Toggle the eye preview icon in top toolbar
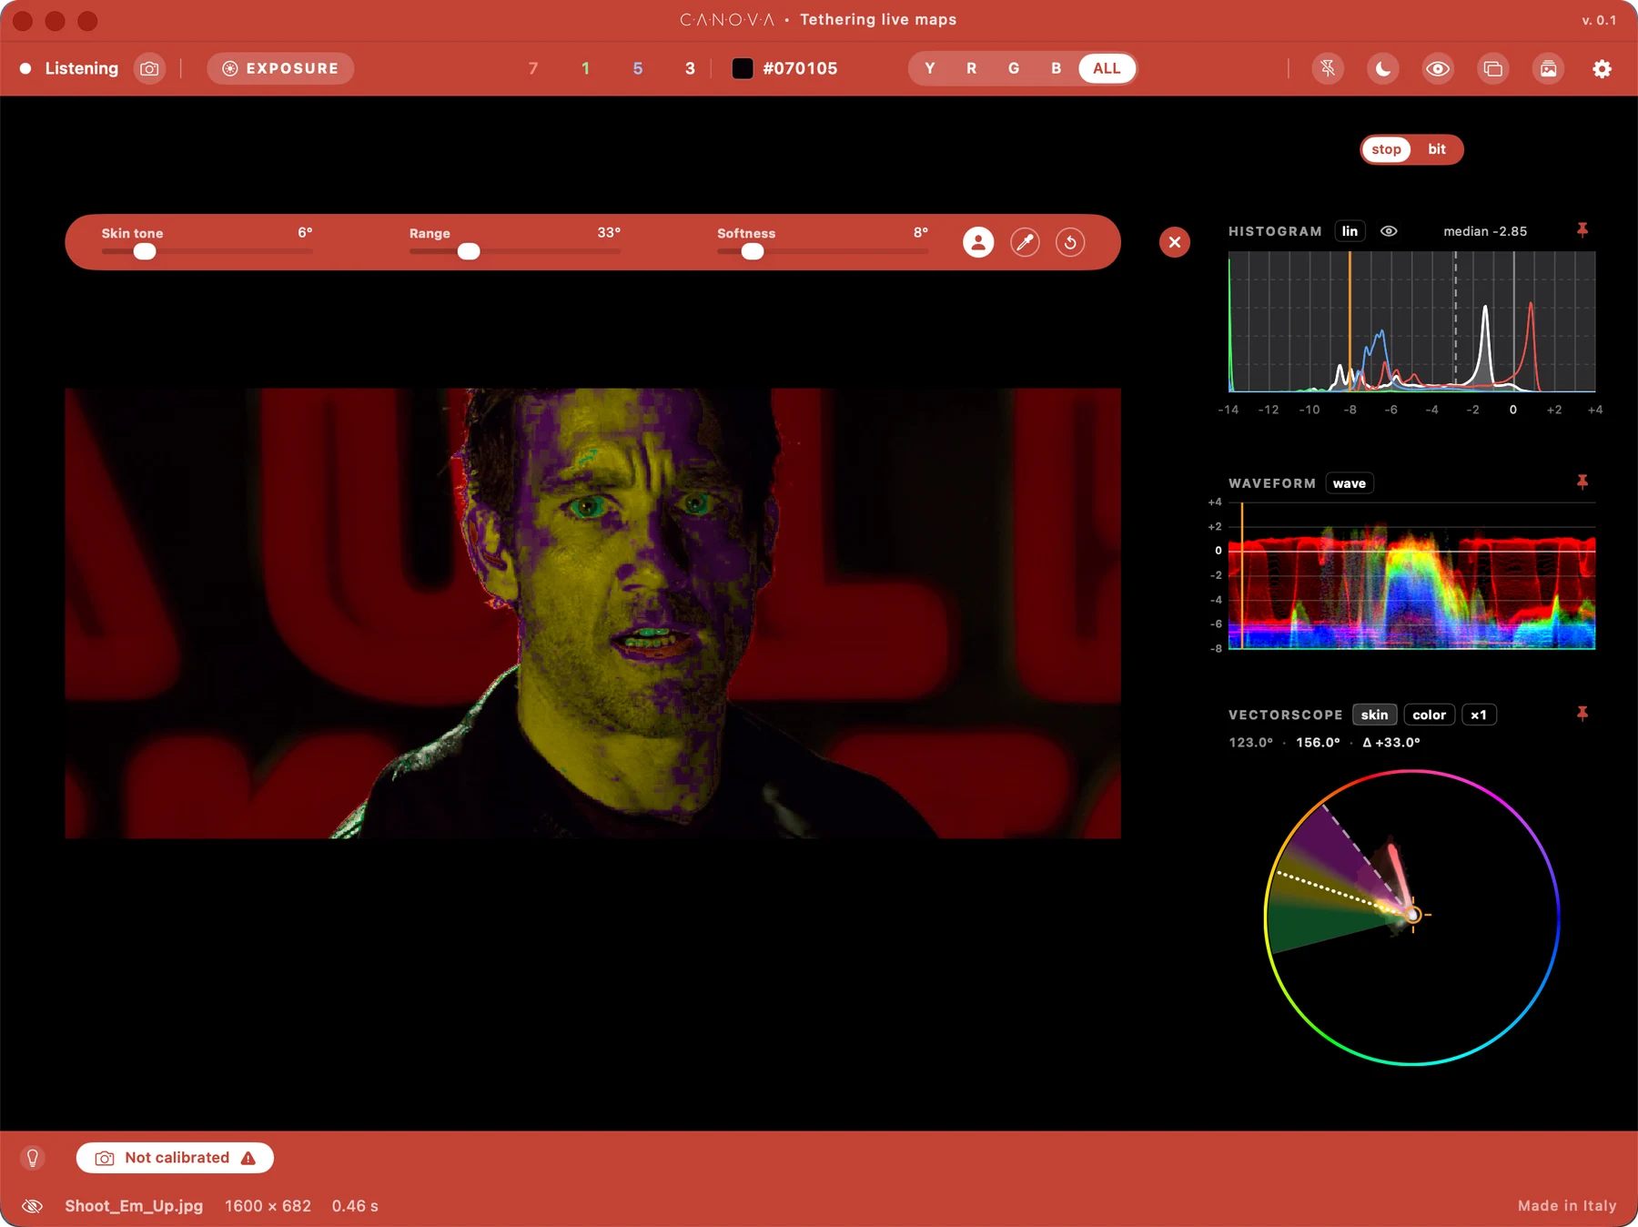The width and height of the screenshot is (1638, 1227). [x=1438, y=68]
